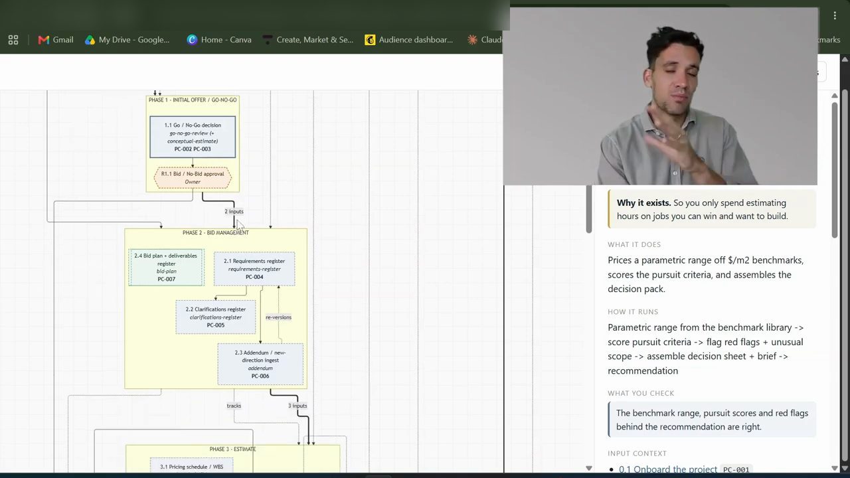Click the page scrollbar up arrow

pos(835,96)
